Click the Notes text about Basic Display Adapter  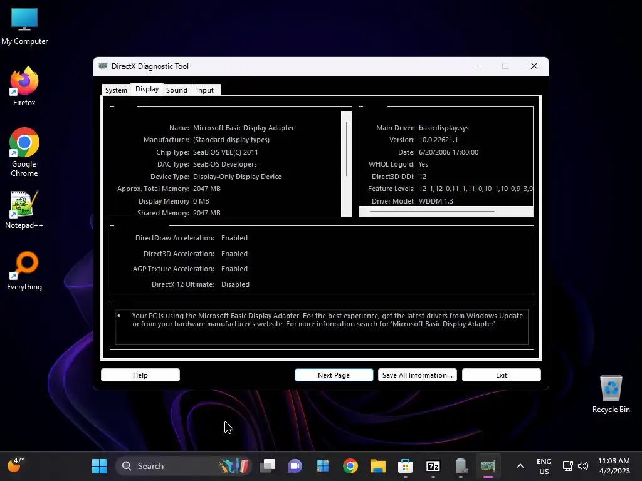(327, 320)
